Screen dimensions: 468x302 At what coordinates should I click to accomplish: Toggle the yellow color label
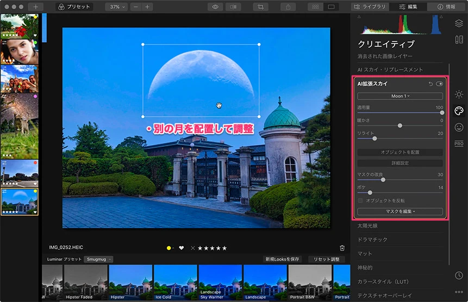169,248
